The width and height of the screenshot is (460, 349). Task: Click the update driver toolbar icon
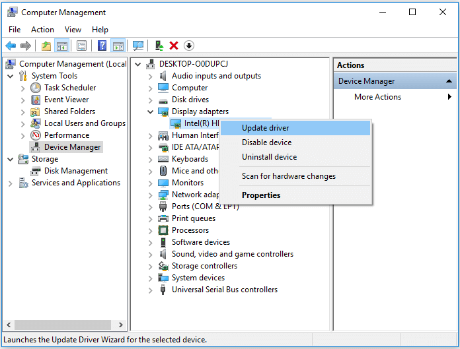[x=159, y=46]
